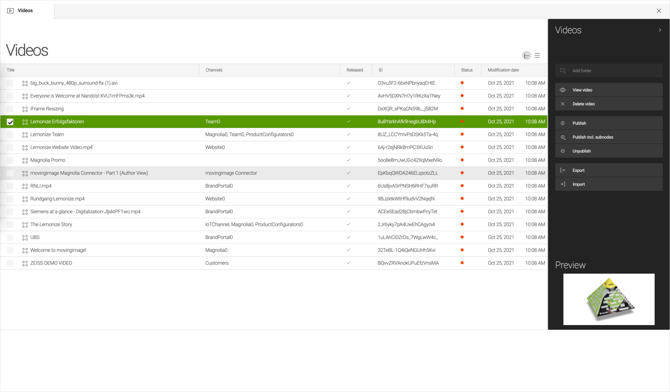Click the Publish action
The height and width of the screenshot is (392, 670).
tap(579, 123)
